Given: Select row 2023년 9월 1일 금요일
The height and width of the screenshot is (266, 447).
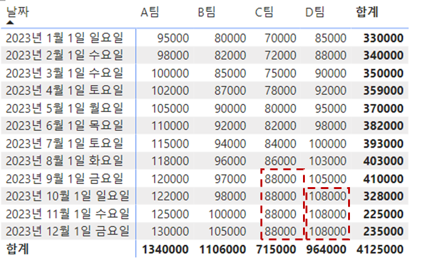Looking at the screenshot, I should tap(64, 179).
